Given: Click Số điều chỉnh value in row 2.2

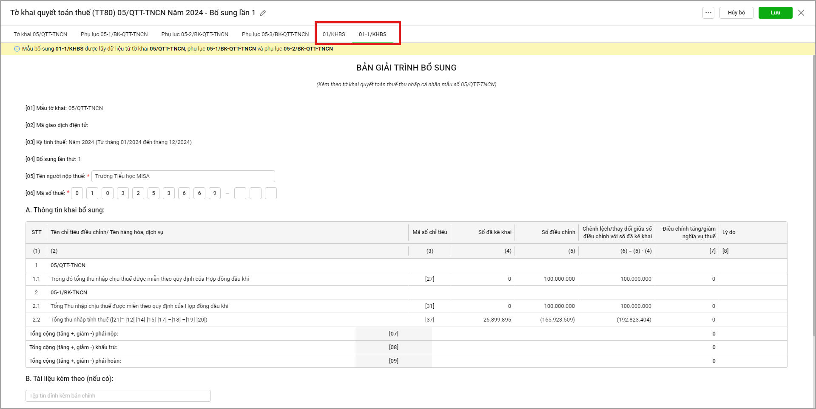Looking at the screenshot, I should [x=557, y=320].
